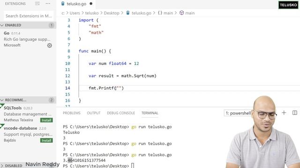This screenshot has width=300, height=168.
Task: Click the telusko folder breadcrumb
Action: (92, 13)
